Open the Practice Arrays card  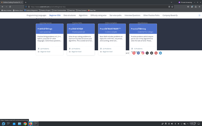pos(81,39)
